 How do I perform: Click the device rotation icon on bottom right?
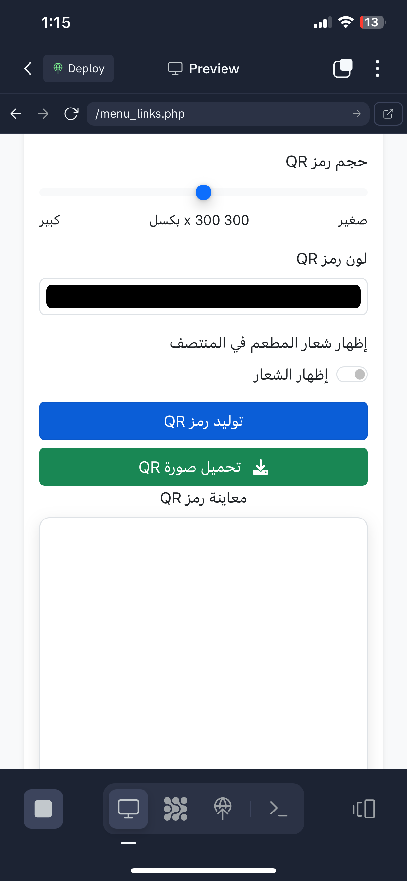tap(363, 809)
